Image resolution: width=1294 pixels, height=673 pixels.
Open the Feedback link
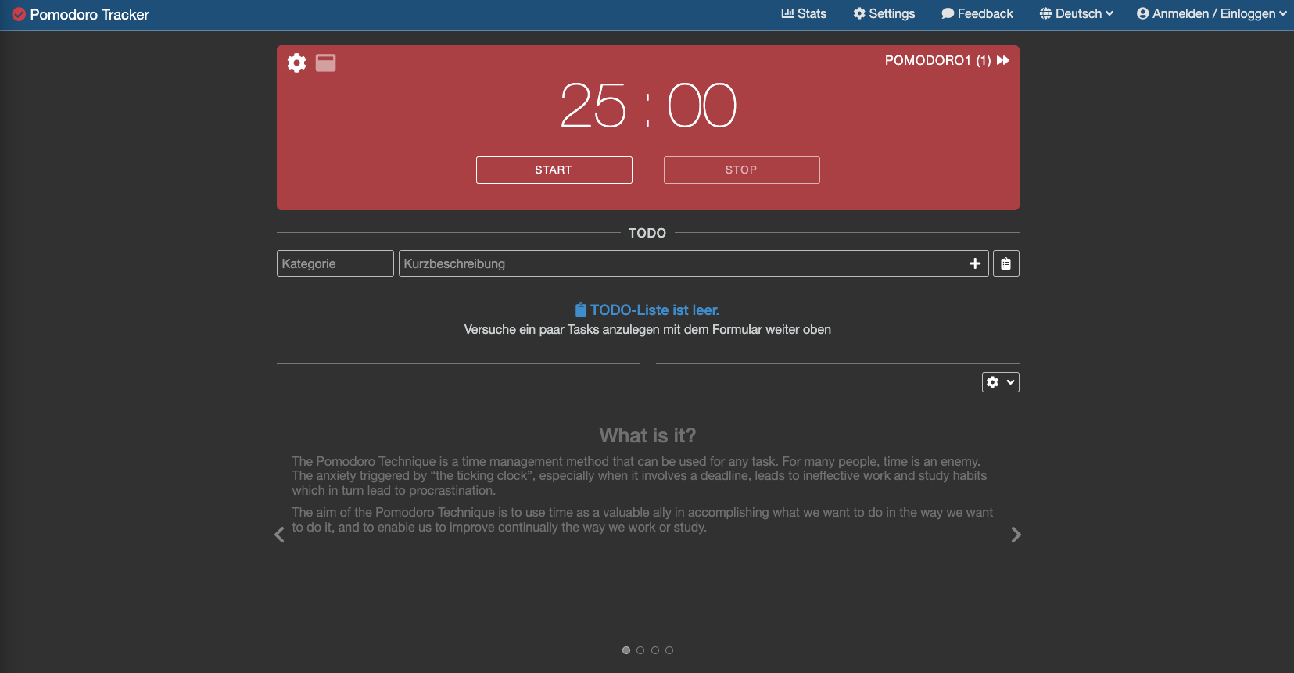coord(977,13)
